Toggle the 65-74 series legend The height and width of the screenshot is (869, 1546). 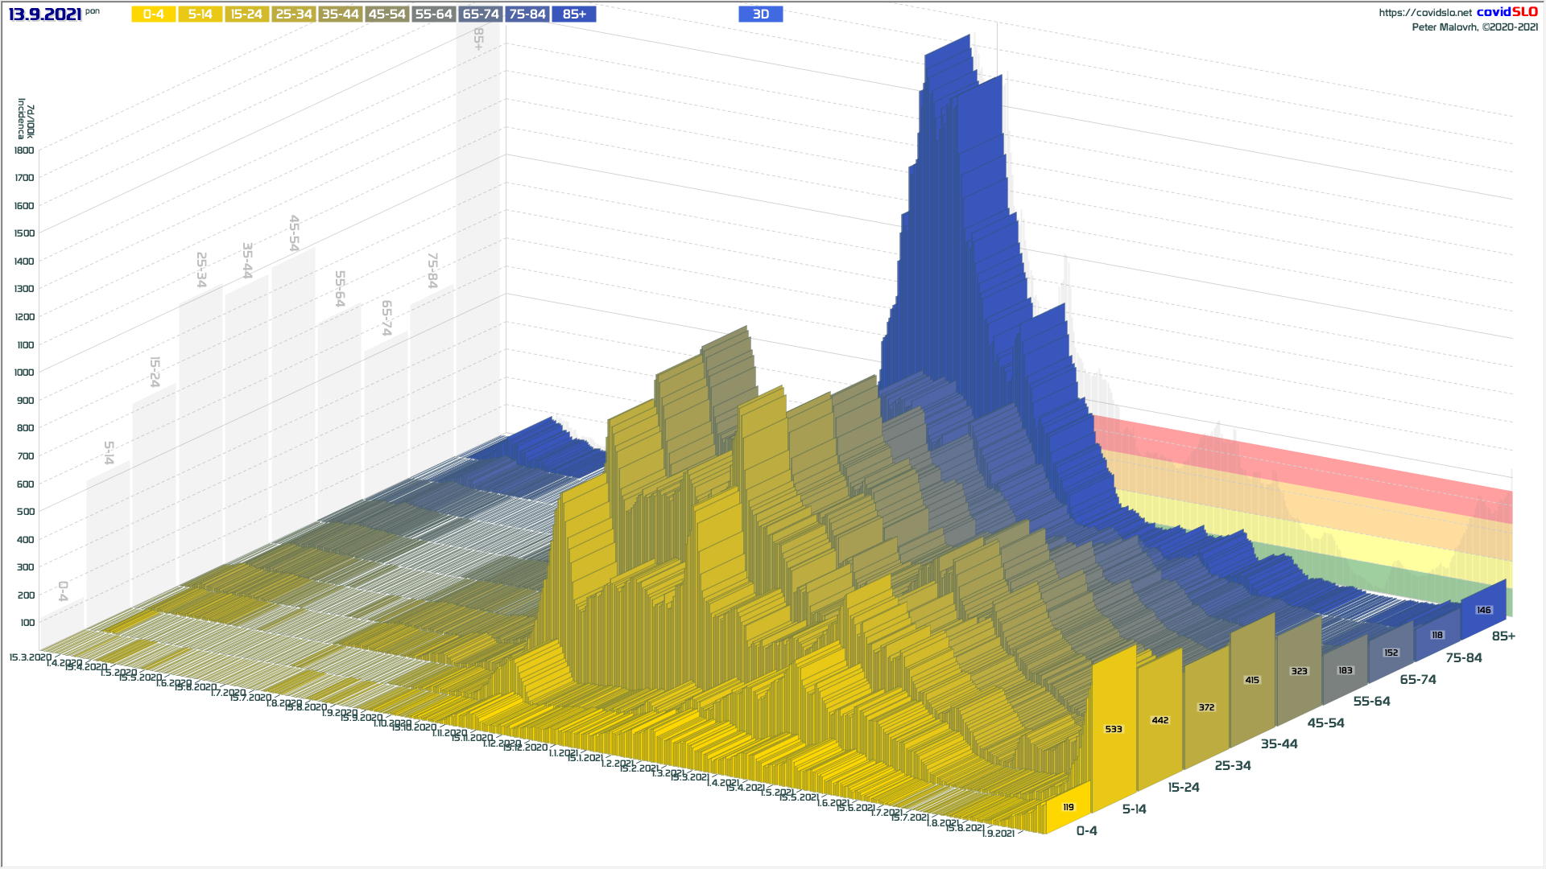[481, 14]
